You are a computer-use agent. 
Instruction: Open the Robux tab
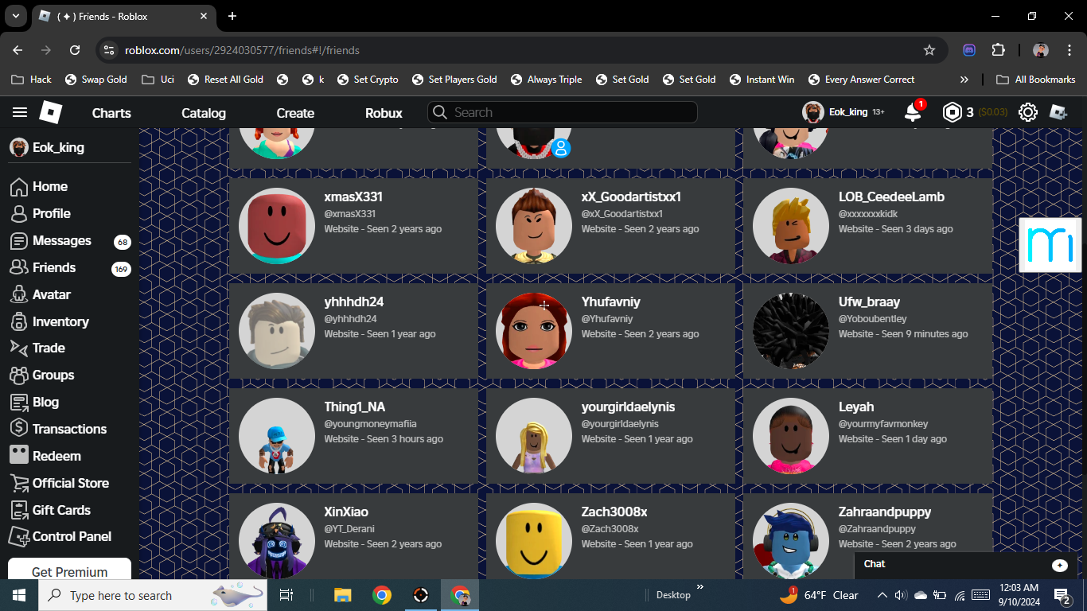click(x=384, y=113)
